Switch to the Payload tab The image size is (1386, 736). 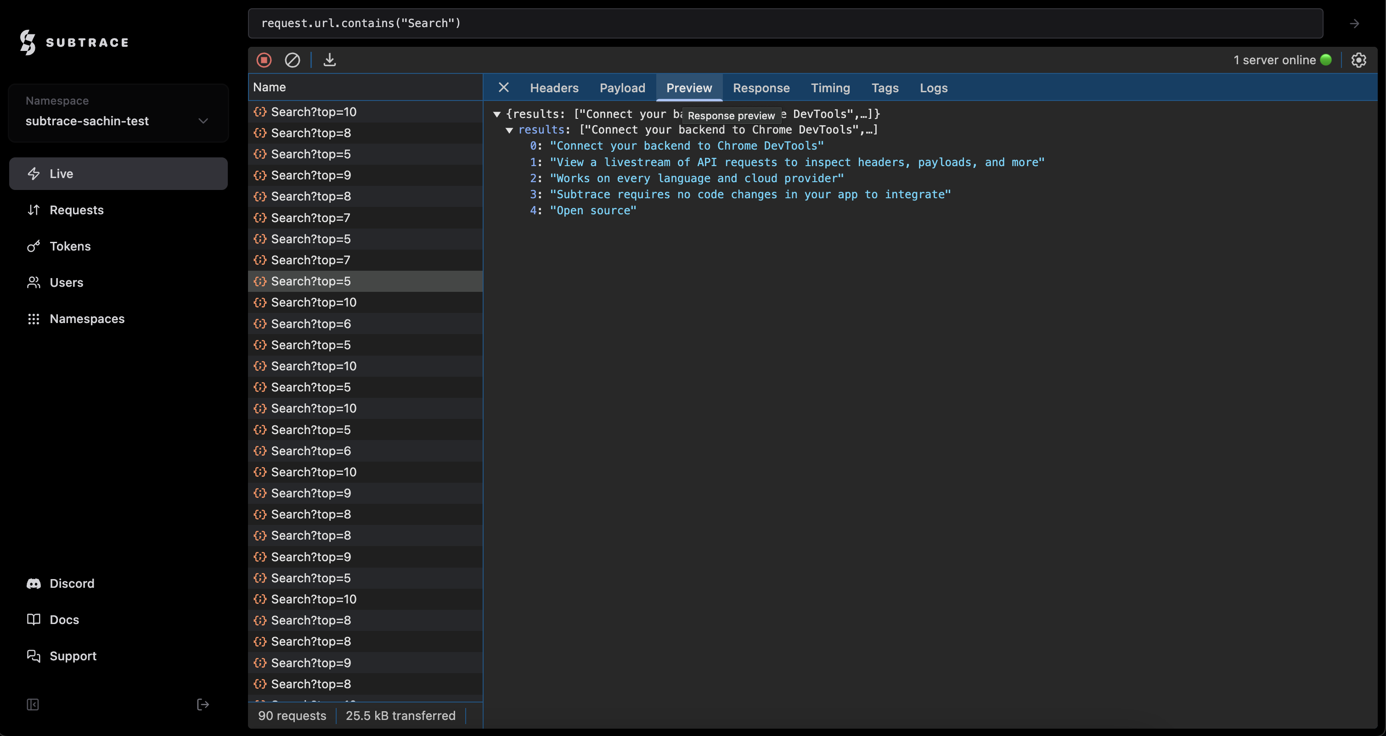click(x=623, y=88)
